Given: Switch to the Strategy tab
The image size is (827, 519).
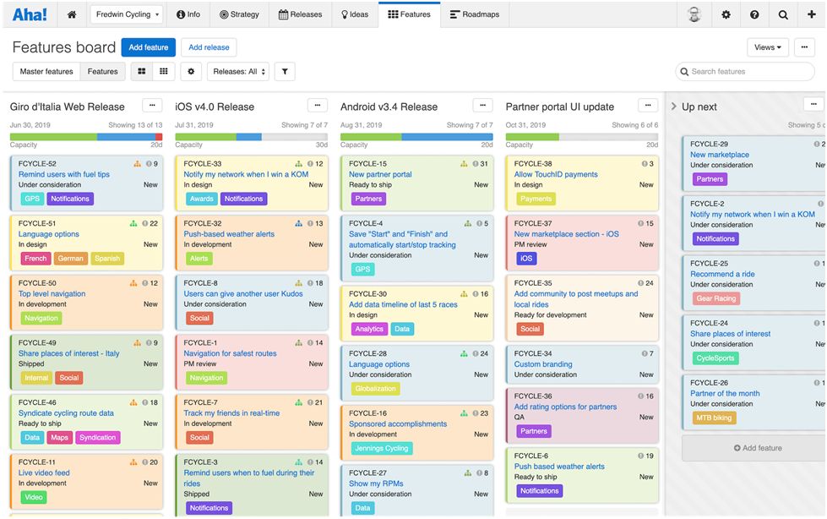Looking at the screenshot, I should point(239,14).
